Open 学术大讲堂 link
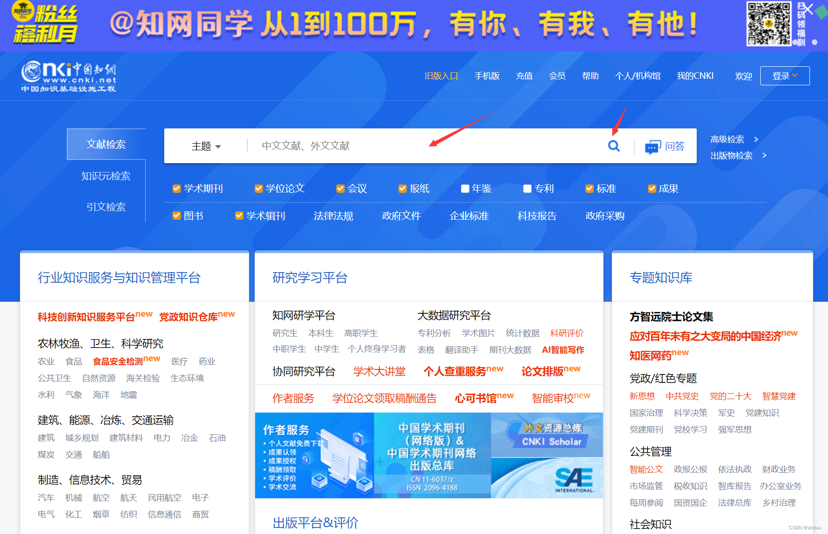The height and width of the screenshot is (534, 828). (x=379, y=371)
